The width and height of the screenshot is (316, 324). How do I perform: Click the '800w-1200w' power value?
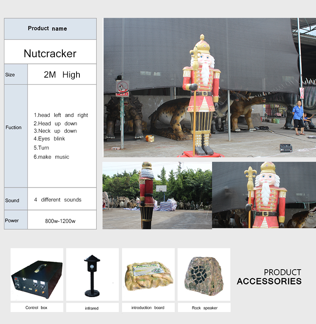tap(61, 220)
